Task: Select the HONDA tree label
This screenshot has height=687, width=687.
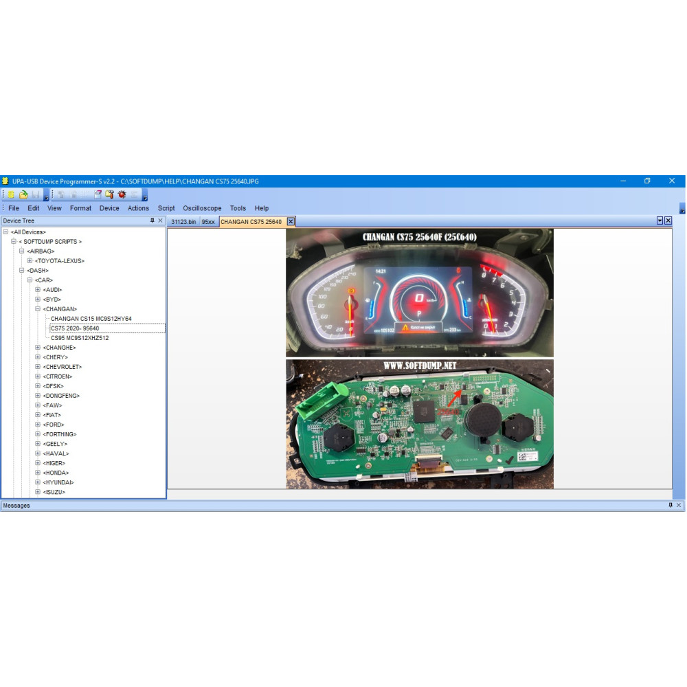Action: pos(56,473)
